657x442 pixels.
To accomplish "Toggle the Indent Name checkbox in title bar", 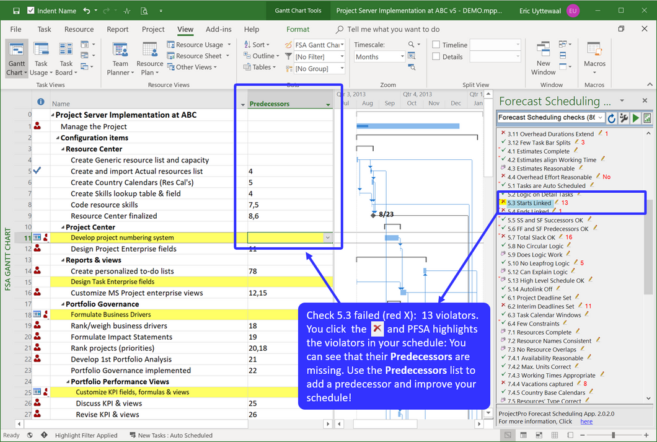I will [x=31, y=11].
